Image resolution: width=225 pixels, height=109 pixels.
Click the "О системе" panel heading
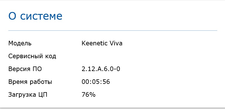click(x=35, y=16)
